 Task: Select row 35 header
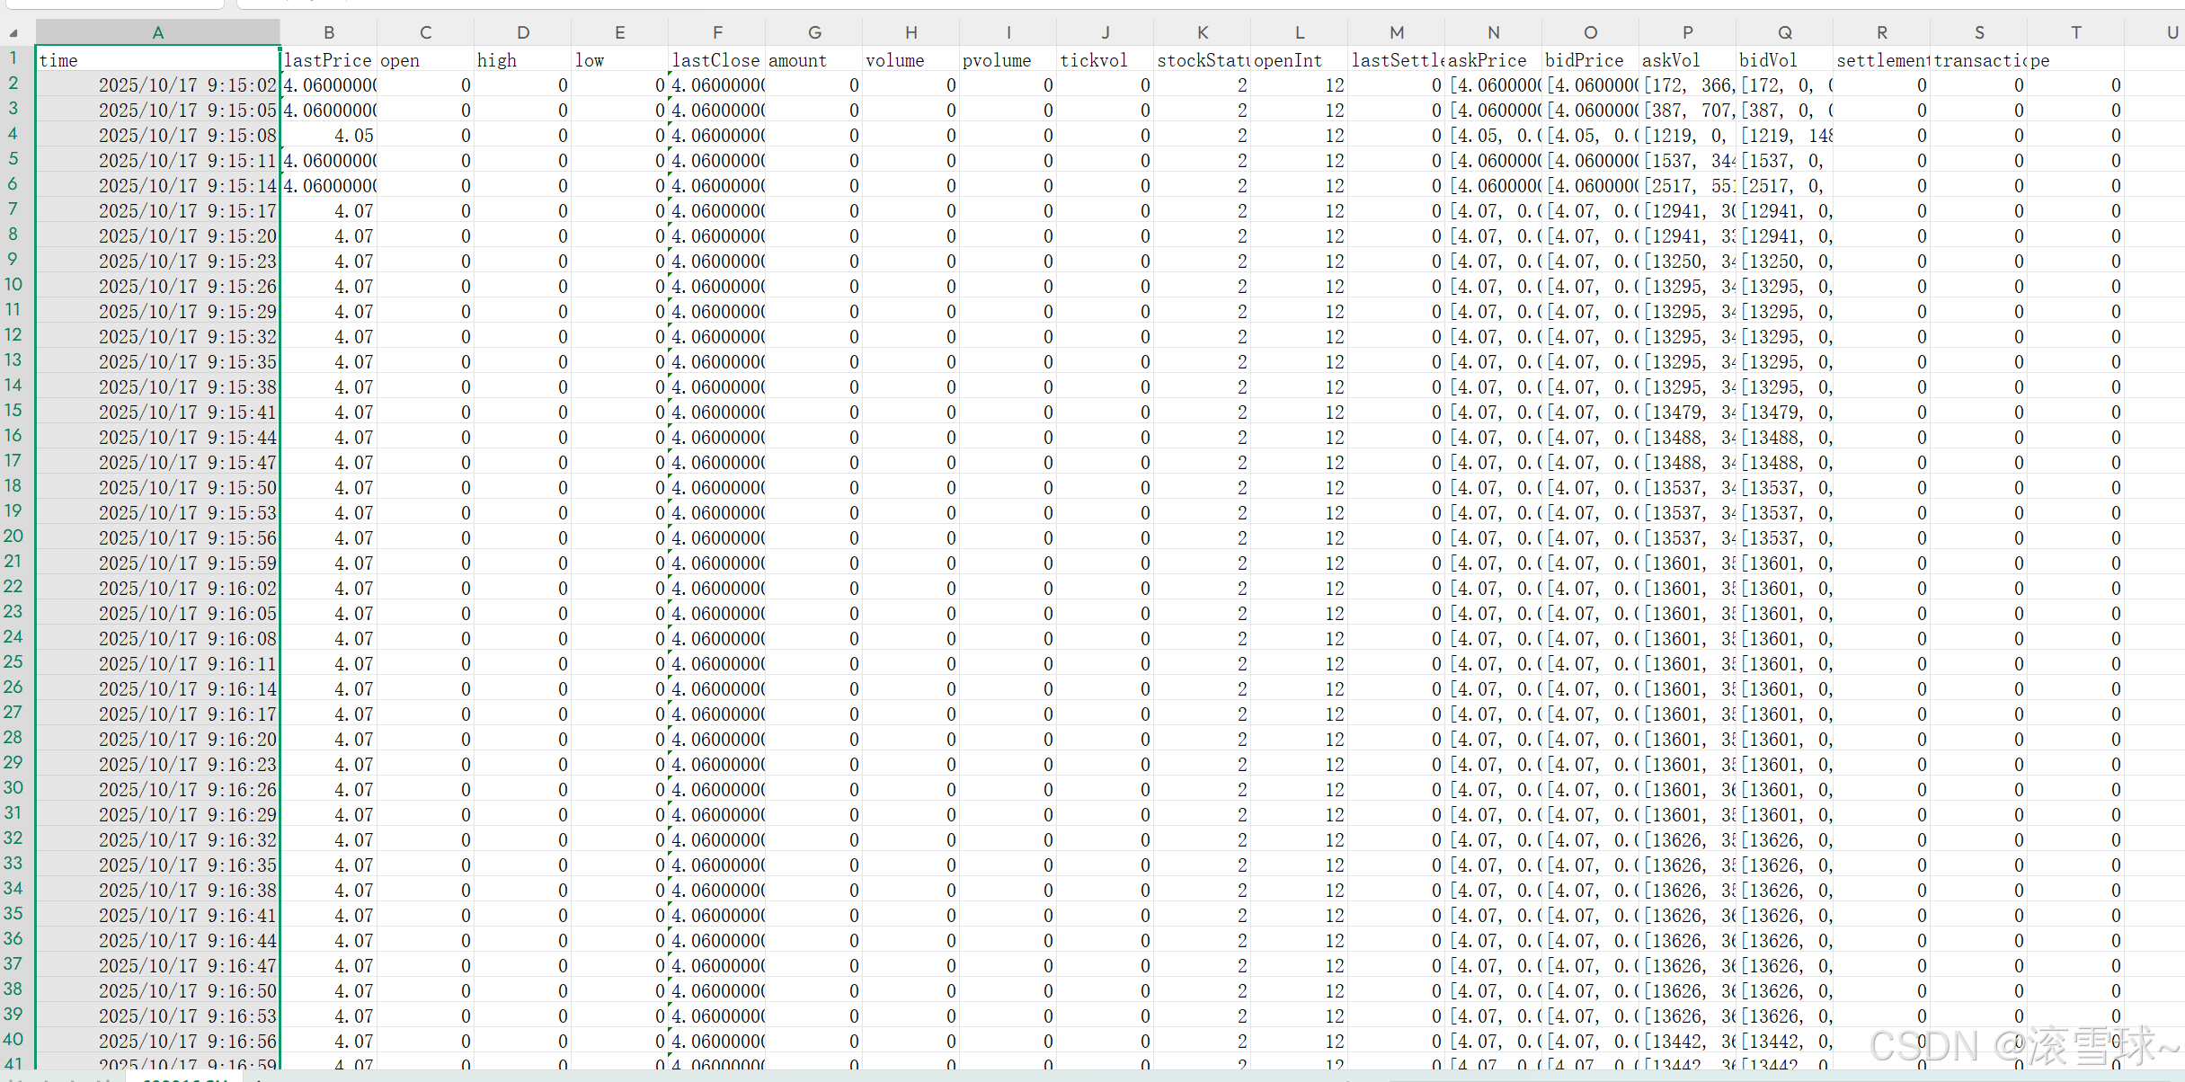tap(13, 914)
